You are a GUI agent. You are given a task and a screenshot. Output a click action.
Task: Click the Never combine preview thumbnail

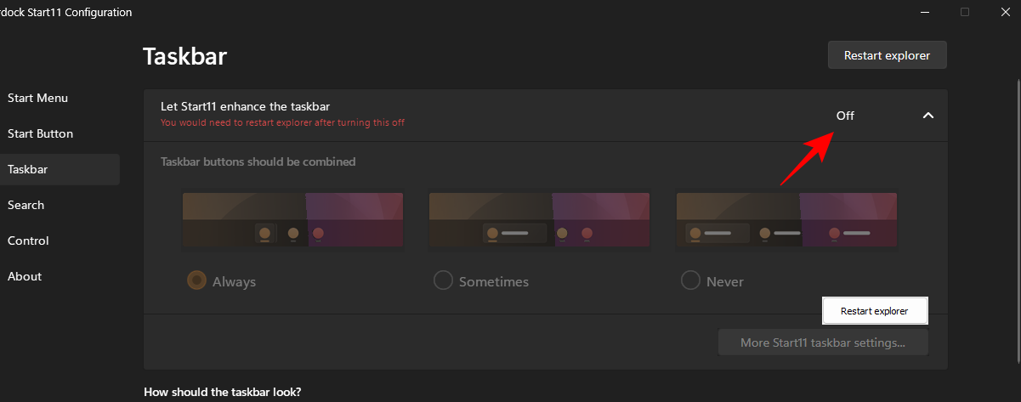coord(786,220)
